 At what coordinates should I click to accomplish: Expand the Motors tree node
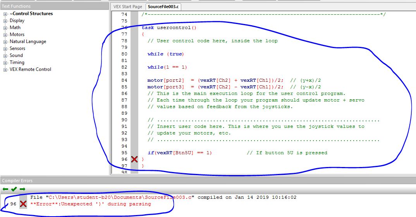[5, 35]
